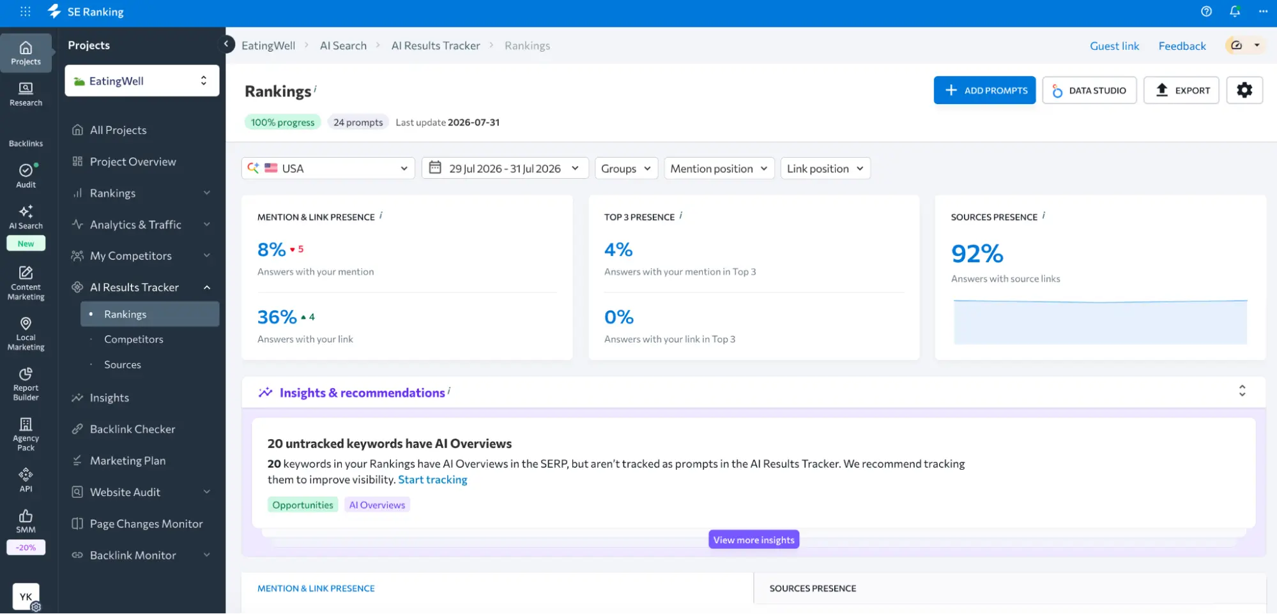Open the Research section
The height and width of the screenshot is (614, 1277).
click(26, 94)
